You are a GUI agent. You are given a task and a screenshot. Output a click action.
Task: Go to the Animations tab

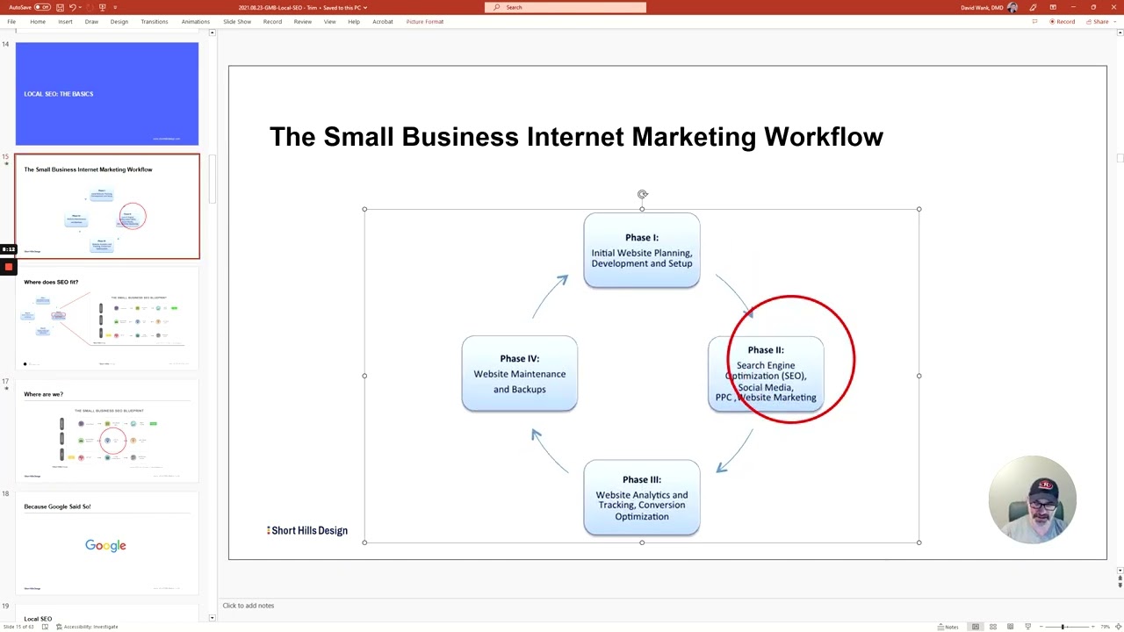[x=196, y=21]
